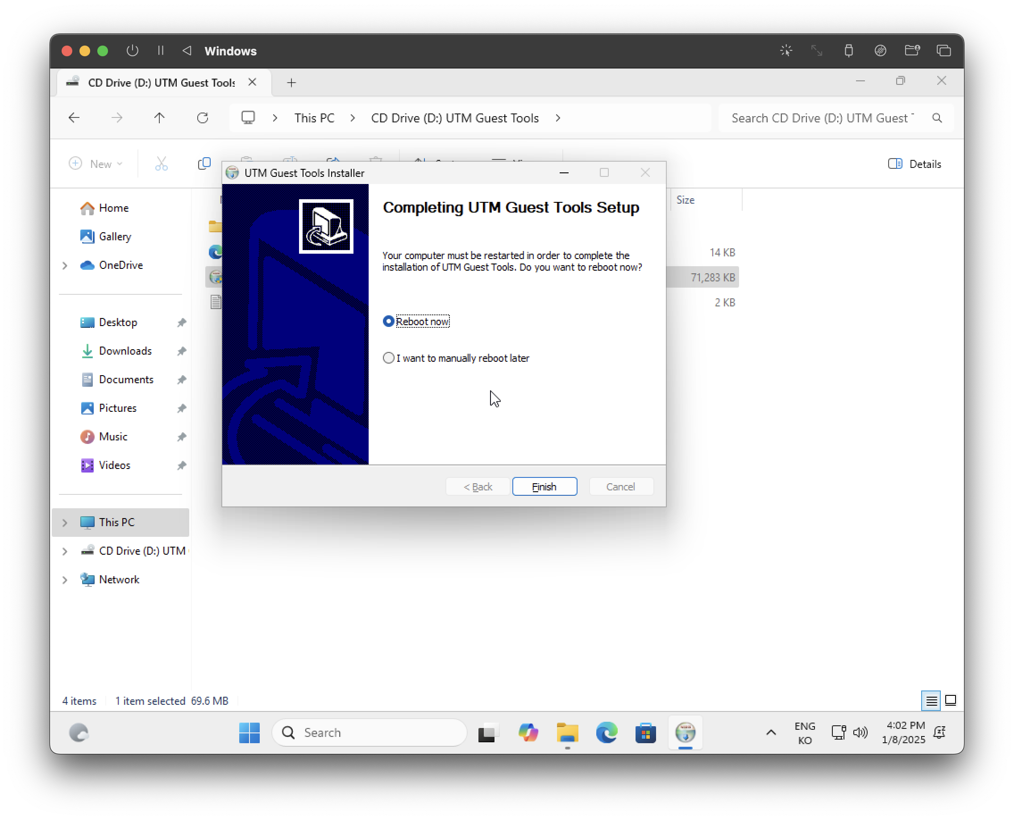Open Desktop quick access folder
Screen dimensions: 1014x820
point(118,322)
